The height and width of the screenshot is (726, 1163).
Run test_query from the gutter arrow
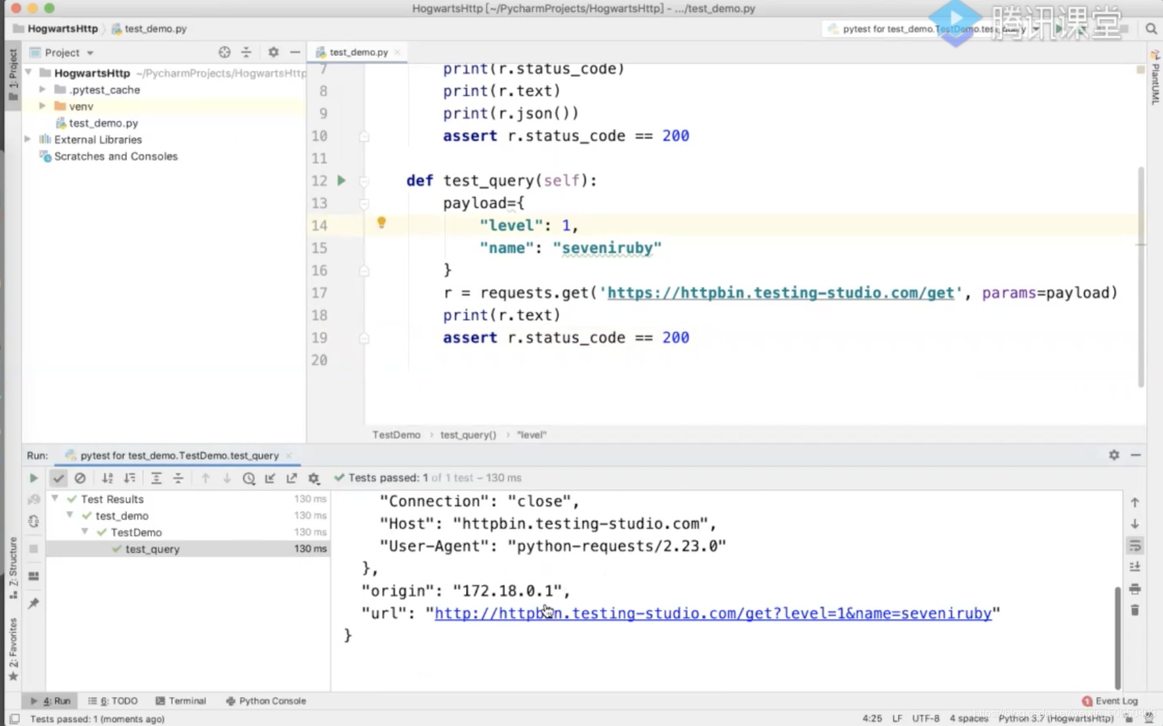pos(342,180)
